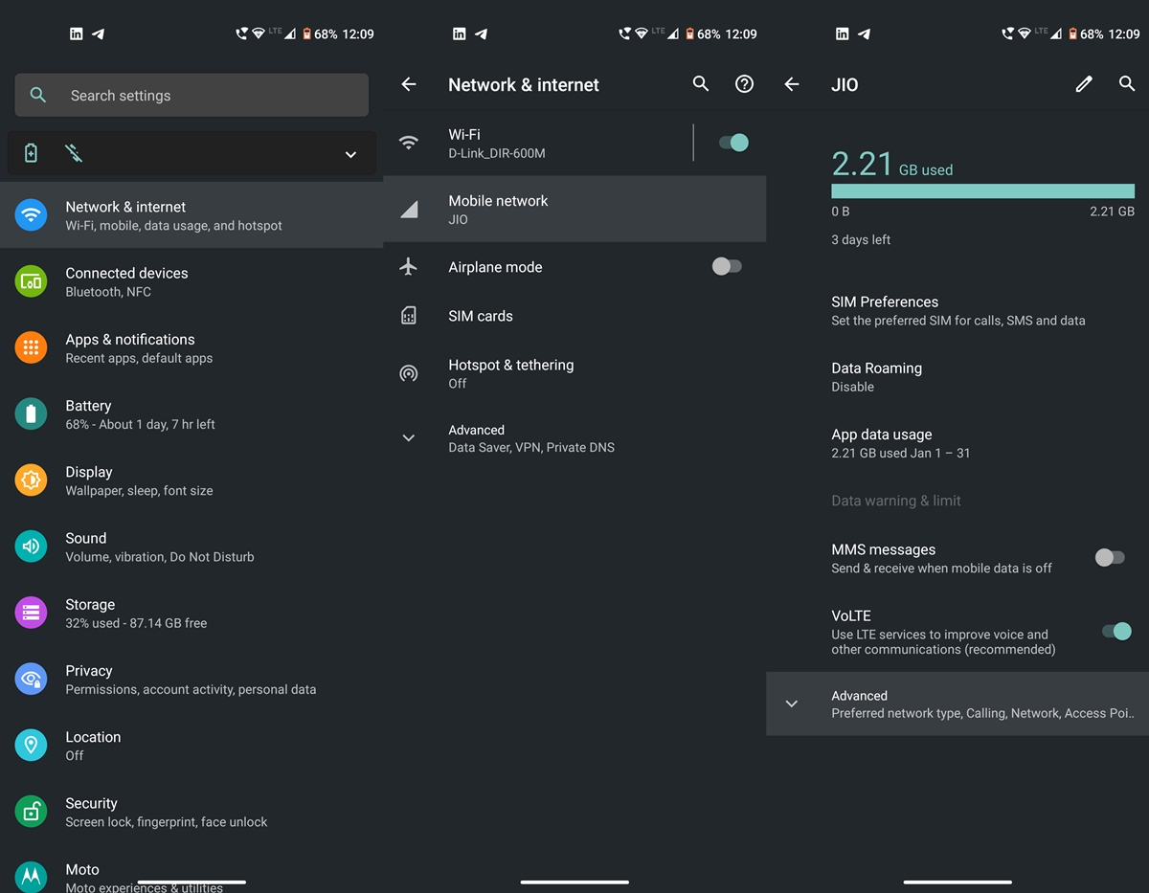Viewport: 1149px width, 893px height.
Task: Open Sound settings entry
Action: tap(191, 547)
